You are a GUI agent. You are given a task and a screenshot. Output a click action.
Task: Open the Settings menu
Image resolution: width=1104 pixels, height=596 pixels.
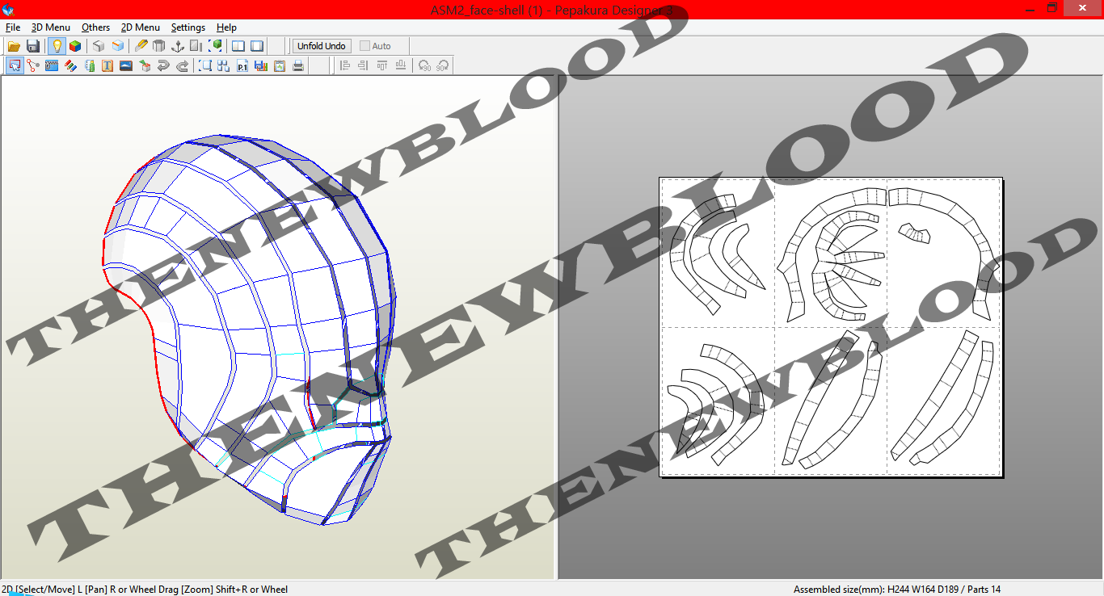(x=188, y=27)
